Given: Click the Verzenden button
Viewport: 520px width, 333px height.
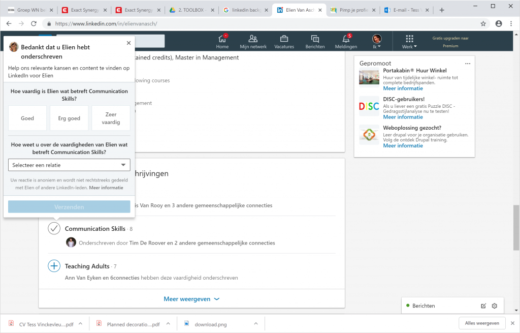Looking at the screenshot, I should pos(69,207).
